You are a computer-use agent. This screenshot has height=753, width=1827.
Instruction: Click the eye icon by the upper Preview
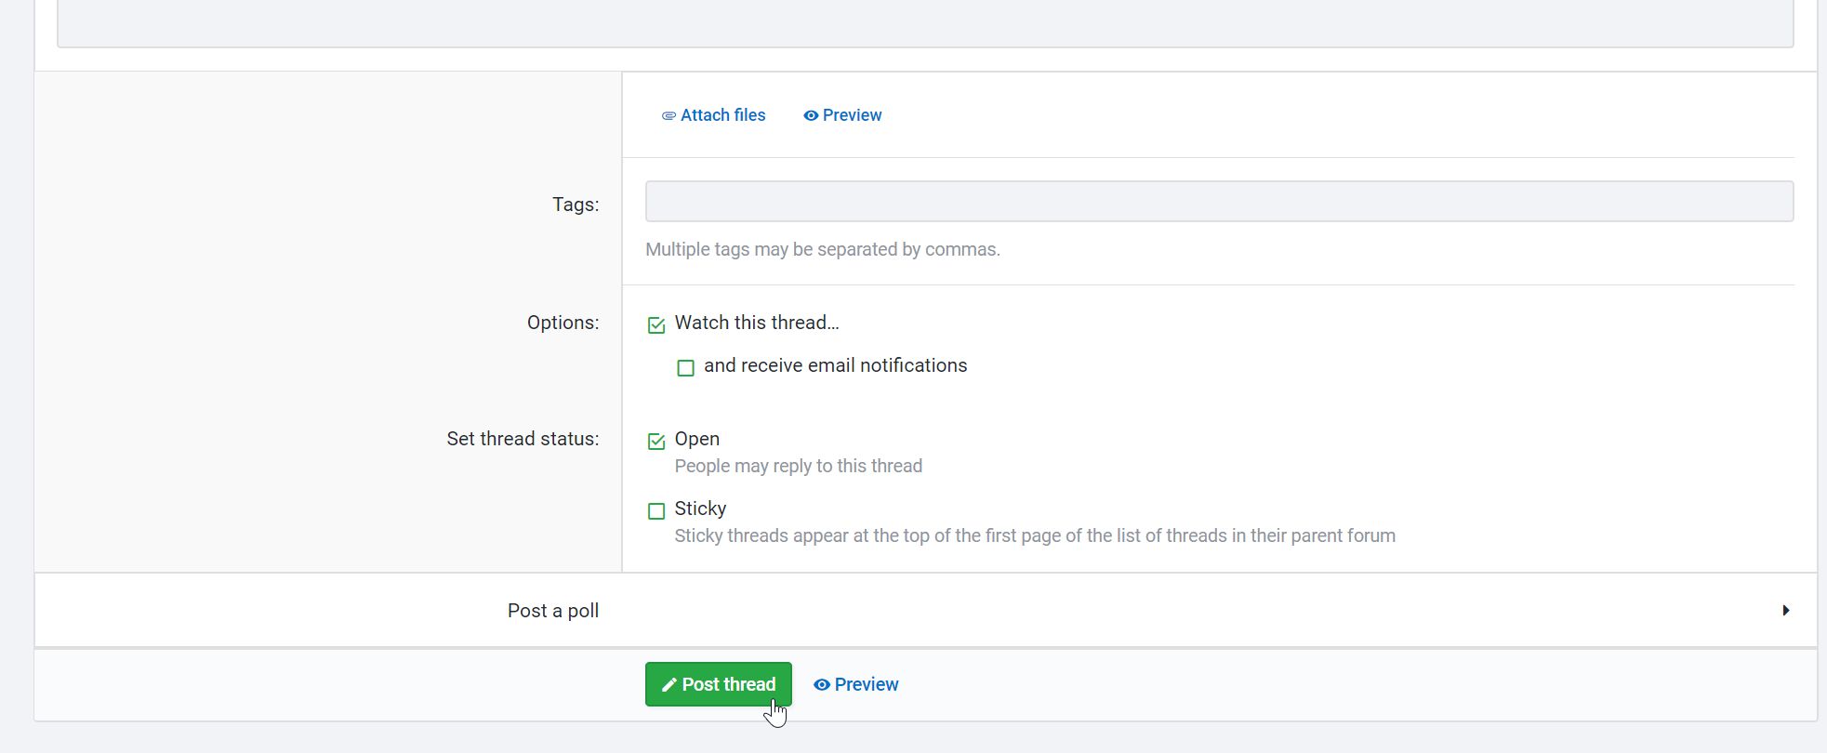tap(811, 116)
